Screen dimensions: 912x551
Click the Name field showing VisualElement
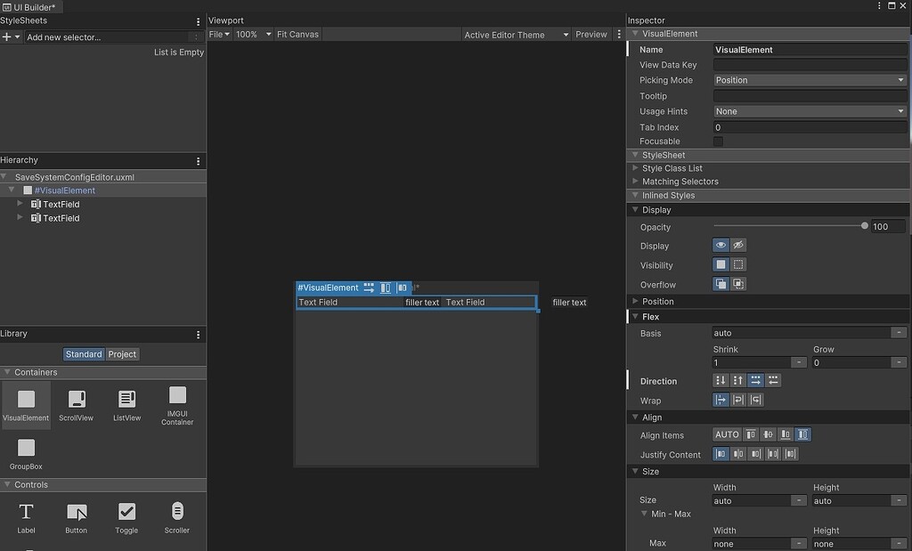(809, 49)
